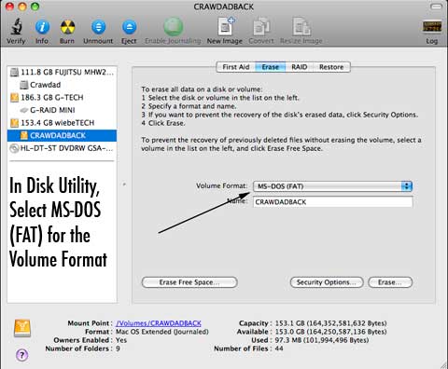Click the Owners Enabled value Yes
448x369 pixels.
click(121, 340)
